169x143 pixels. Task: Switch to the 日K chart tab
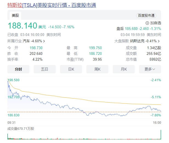point(71,69)
